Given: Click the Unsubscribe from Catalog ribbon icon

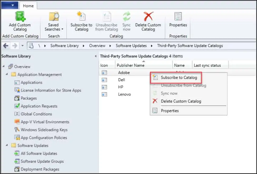Looking at the screenshot, I should pyautogui.click(x=107, y=17).
